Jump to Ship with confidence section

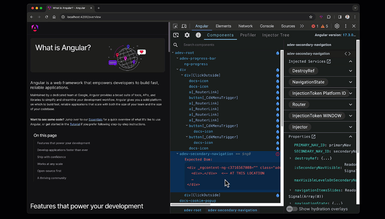[51, 157]
